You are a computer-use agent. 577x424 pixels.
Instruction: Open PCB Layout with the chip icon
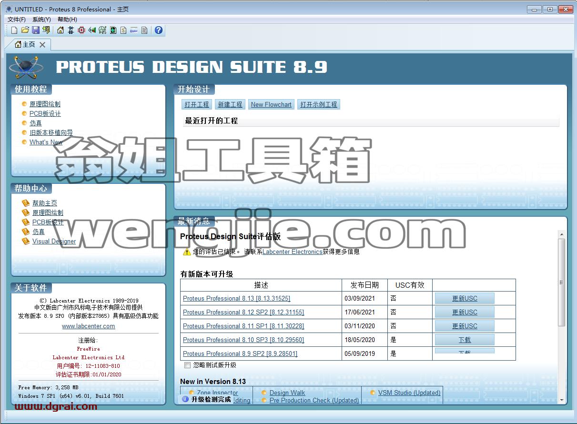pos(81,30)
